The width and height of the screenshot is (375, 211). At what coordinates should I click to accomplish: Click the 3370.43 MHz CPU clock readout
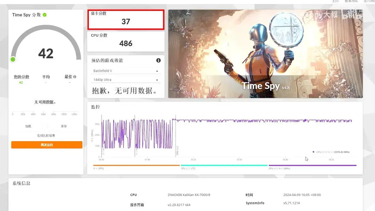pos(342,152)
